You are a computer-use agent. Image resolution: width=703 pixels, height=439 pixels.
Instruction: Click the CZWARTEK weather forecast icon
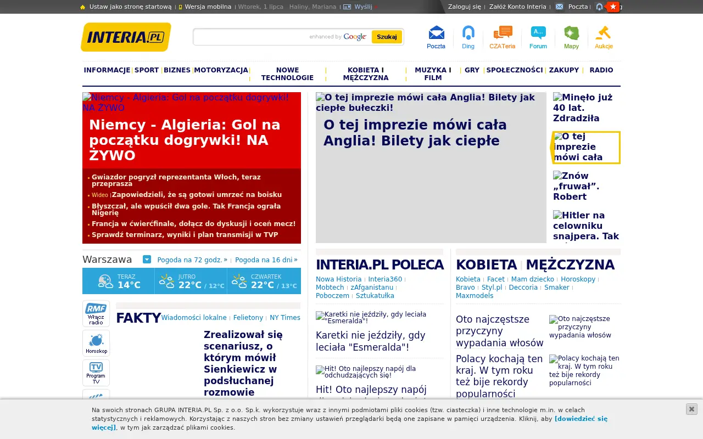pos(239,281)
